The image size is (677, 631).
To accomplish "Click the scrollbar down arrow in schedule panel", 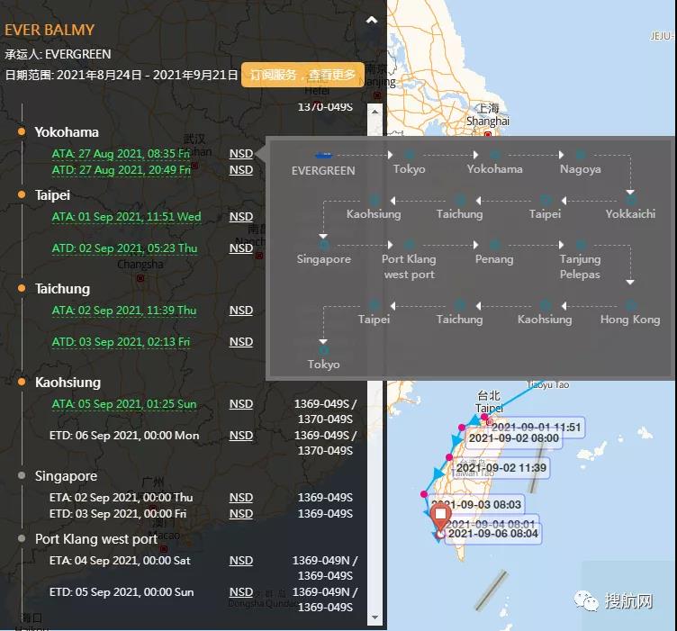I will click(x=375, y=617).
